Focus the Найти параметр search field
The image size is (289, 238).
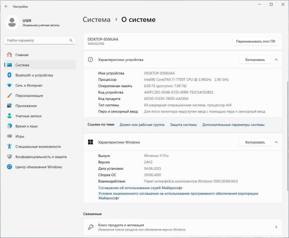tap(40, 40)
